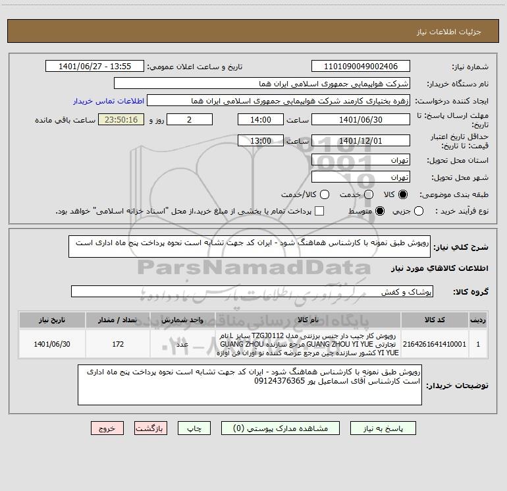The width and height of the screenshot is (507, 491).
Task: Click the quantity cell 172
Action: [x=118, y=344]
